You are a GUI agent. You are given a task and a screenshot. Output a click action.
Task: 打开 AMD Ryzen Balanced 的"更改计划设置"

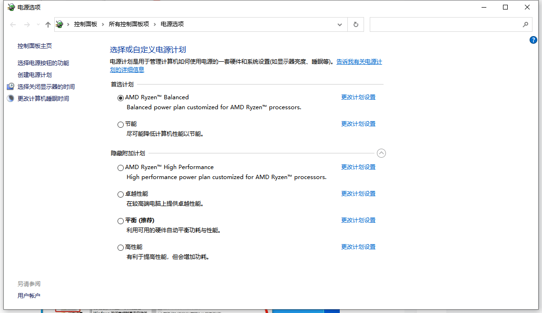358,97
